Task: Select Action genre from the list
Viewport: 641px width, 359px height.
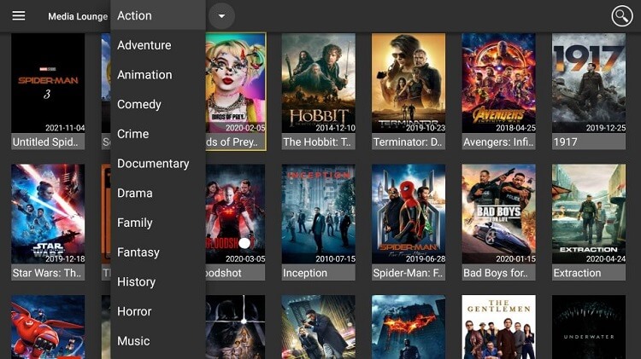Action: pos(158,15)
